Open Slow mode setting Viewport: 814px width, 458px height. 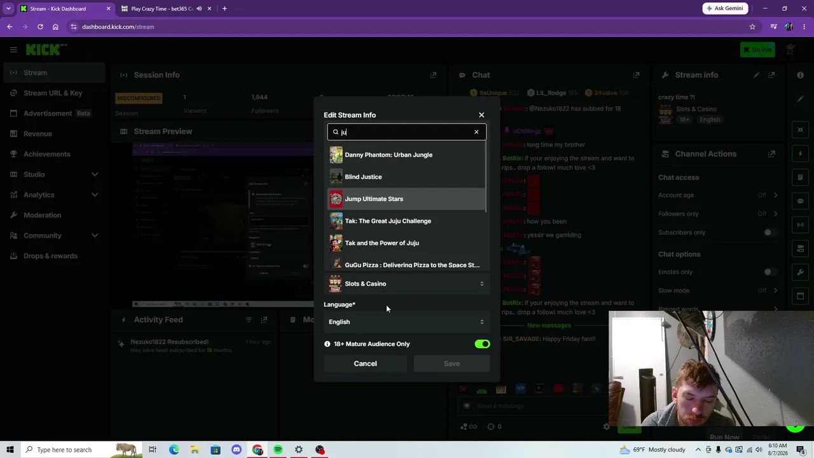point(718,291)
